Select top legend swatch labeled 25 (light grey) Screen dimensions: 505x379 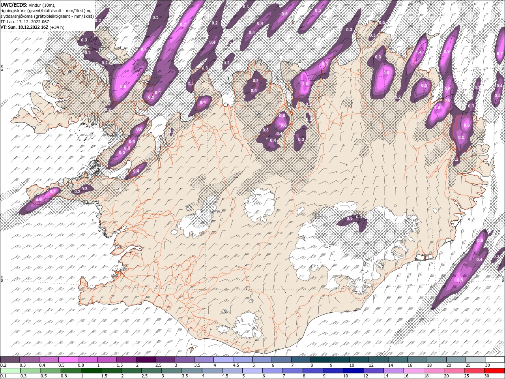coord(475,360)
